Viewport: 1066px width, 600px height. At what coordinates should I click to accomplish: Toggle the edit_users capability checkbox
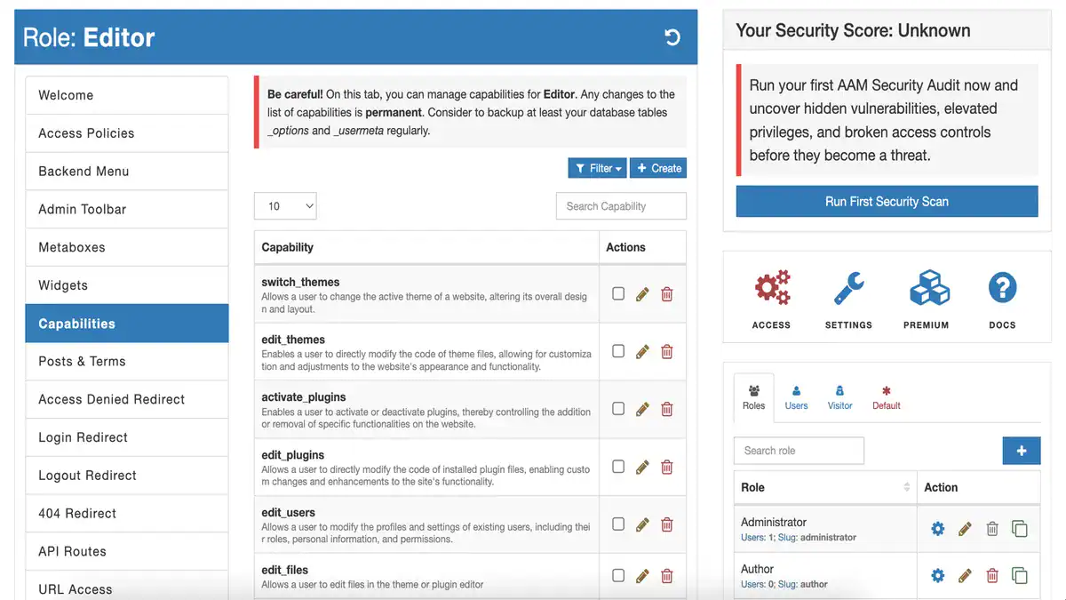[618, 524]
